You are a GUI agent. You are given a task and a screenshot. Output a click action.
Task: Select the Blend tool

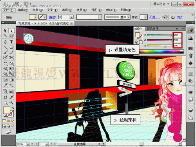[x=11, y=85]
